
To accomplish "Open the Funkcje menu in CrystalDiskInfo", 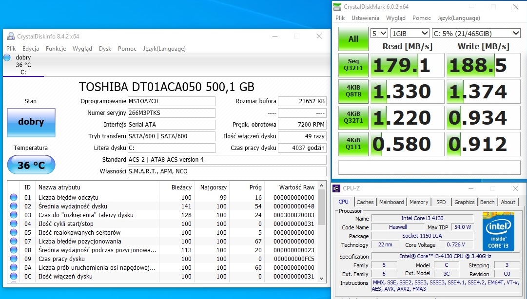I will [x=56, y=49].
